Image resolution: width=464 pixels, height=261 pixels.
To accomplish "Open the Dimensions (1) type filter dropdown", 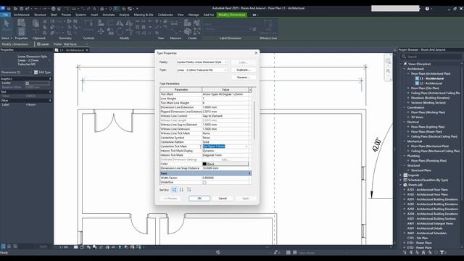I will [16, 72].
